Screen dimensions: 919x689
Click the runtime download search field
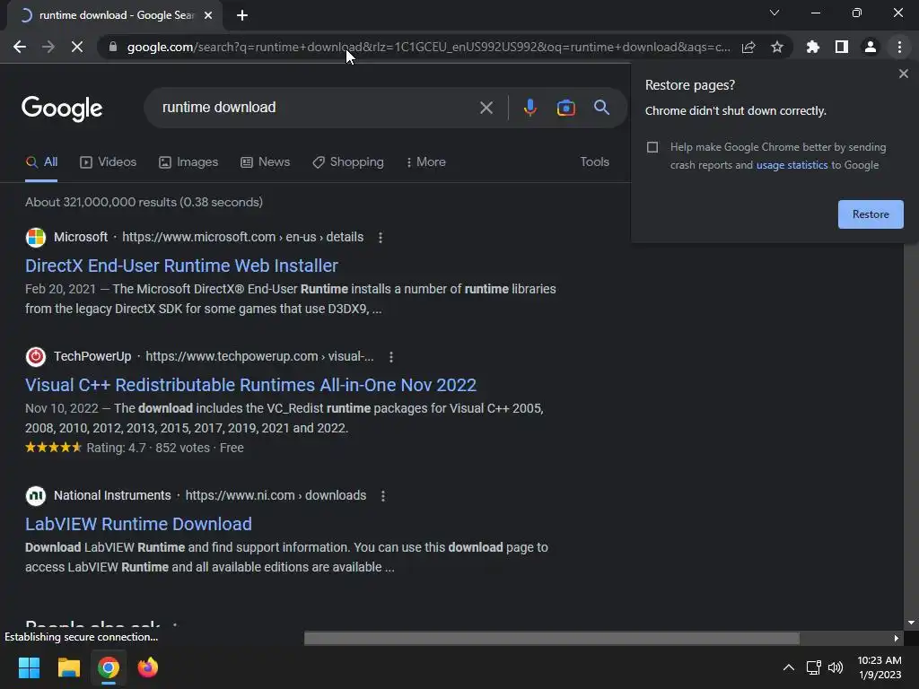click(317, 108)
